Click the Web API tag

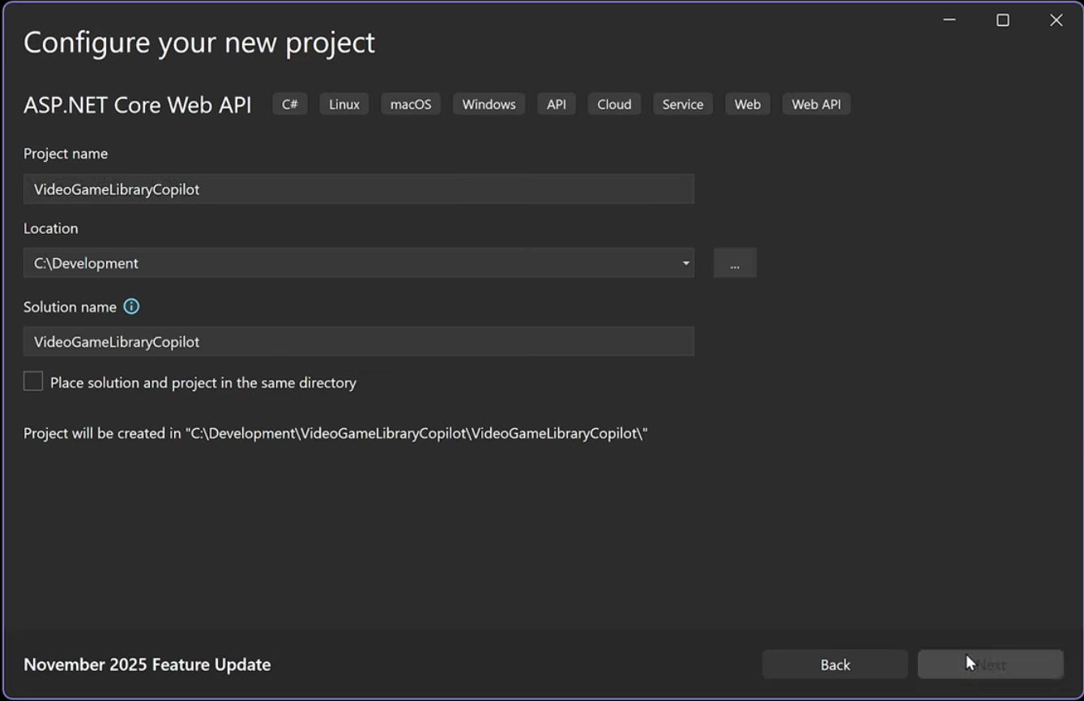click(816, 104)
